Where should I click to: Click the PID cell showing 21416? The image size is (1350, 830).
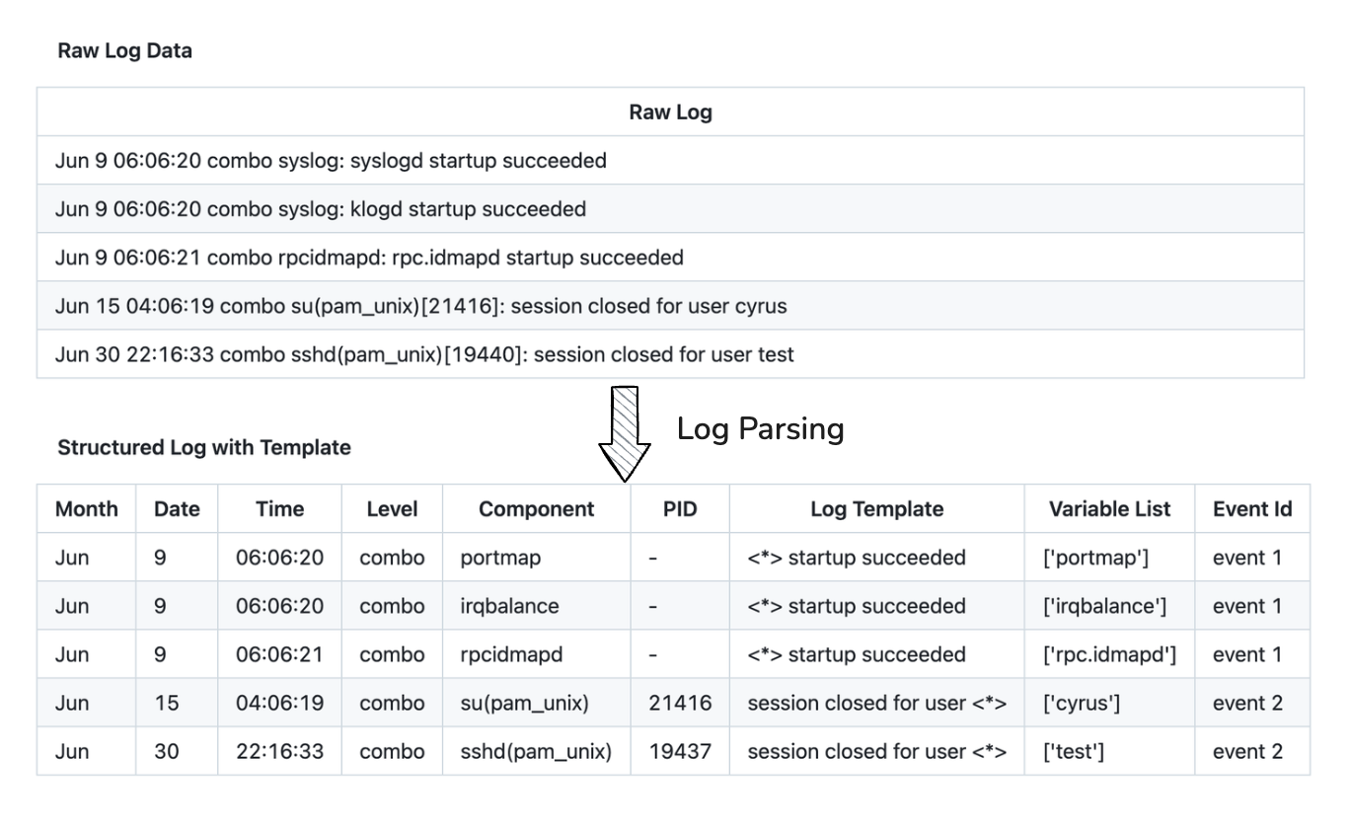point(680,703)
